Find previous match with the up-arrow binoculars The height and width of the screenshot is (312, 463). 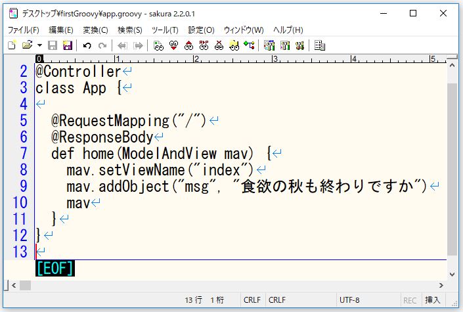[x=188, y=45]
